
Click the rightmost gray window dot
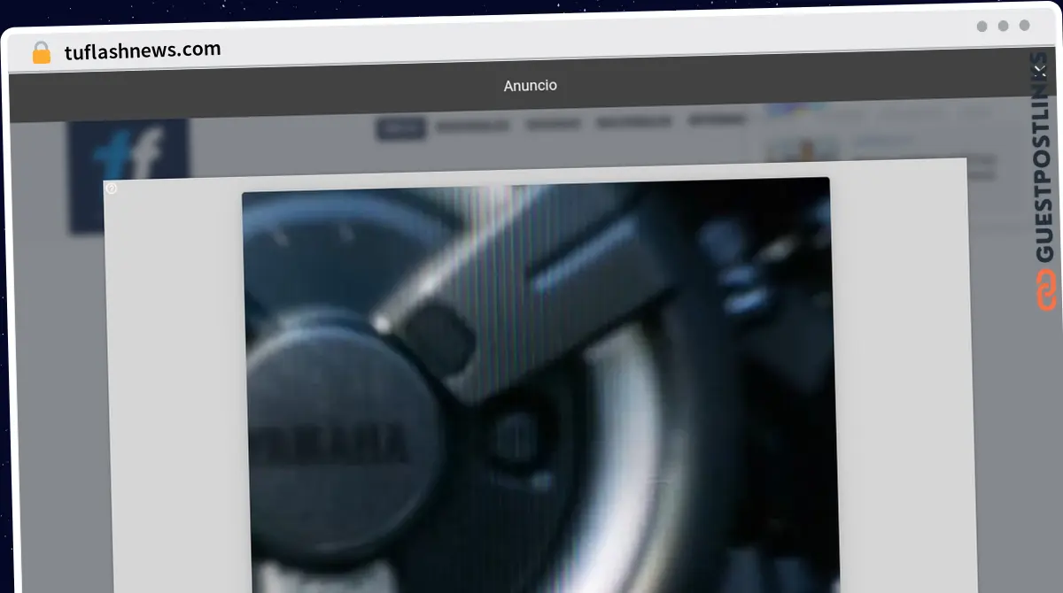coord(1024,27)
